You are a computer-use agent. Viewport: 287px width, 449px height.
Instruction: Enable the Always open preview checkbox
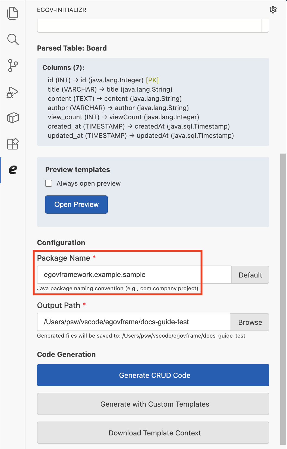pos(48,183)
